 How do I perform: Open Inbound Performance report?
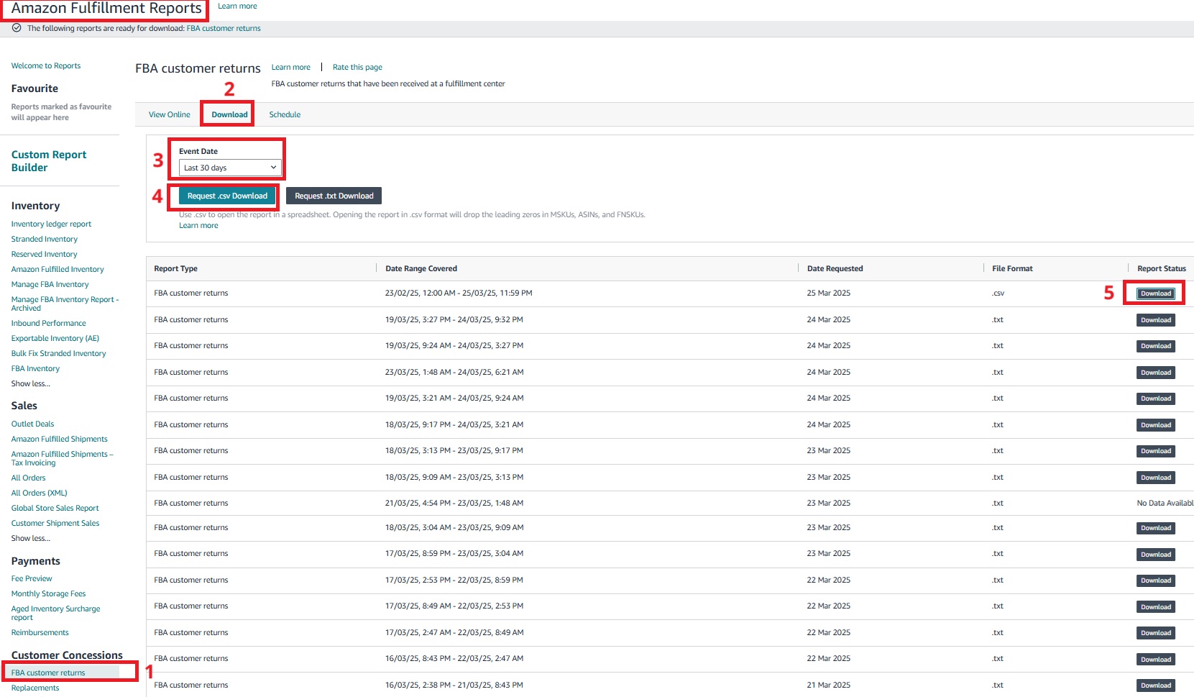[x=48, y=323]
